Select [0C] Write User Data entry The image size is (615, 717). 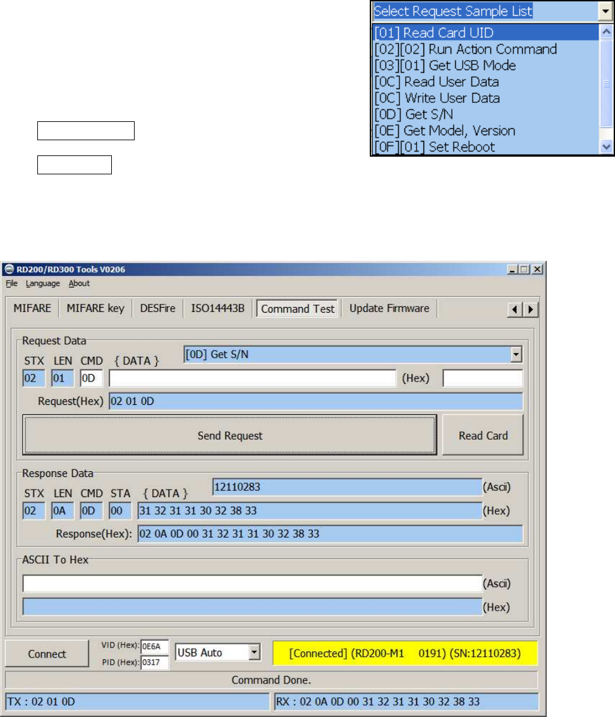[x=485, y=99]
